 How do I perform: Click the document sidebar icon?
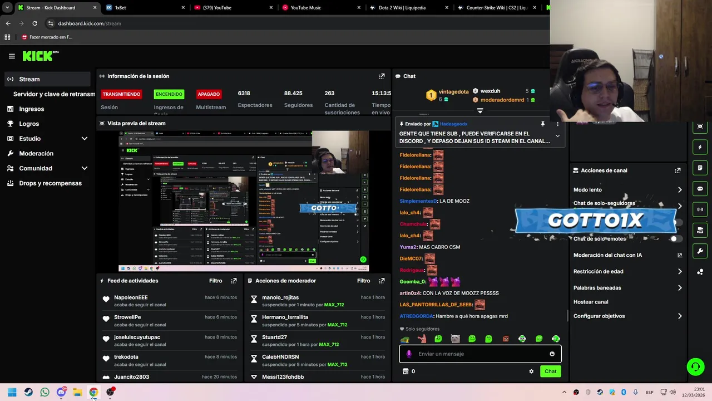pos(700,168)
